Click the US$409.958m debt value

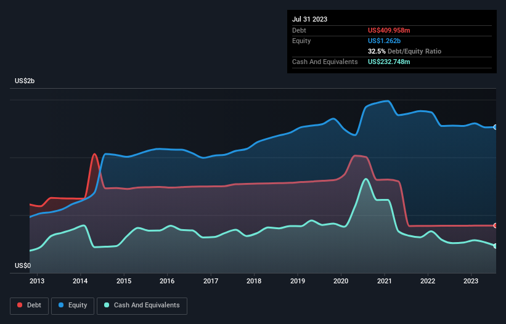tap(389, 30)
